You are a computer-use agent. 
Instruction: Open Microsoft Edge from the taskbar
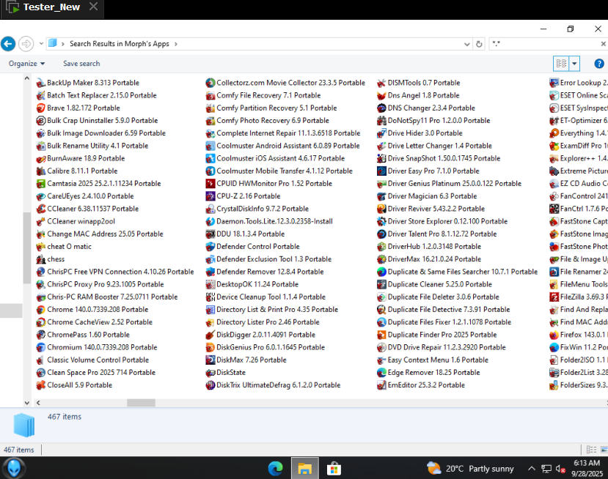click(275, 469)
